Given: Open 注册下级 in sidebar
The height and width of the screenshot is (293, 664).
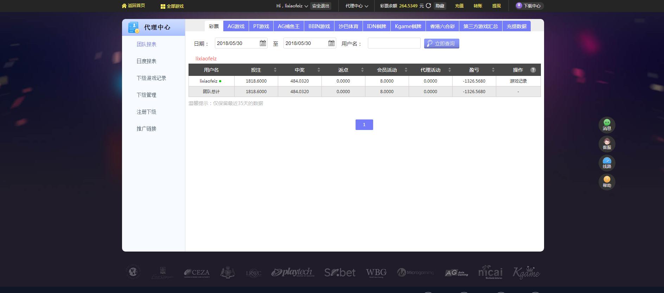Looking at the screenshot, I should (147, 112).
